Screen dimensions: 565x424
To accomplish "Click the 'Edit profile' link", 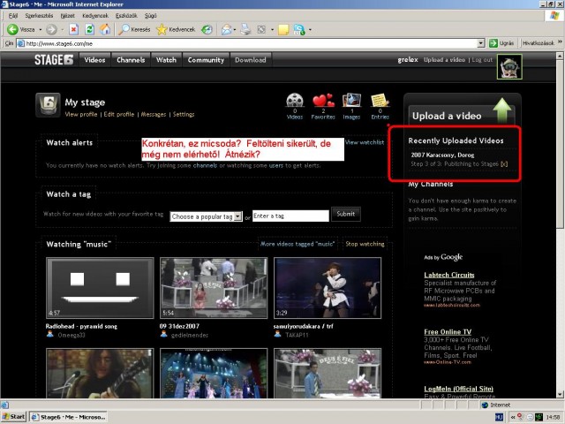I will pos(119,115).
